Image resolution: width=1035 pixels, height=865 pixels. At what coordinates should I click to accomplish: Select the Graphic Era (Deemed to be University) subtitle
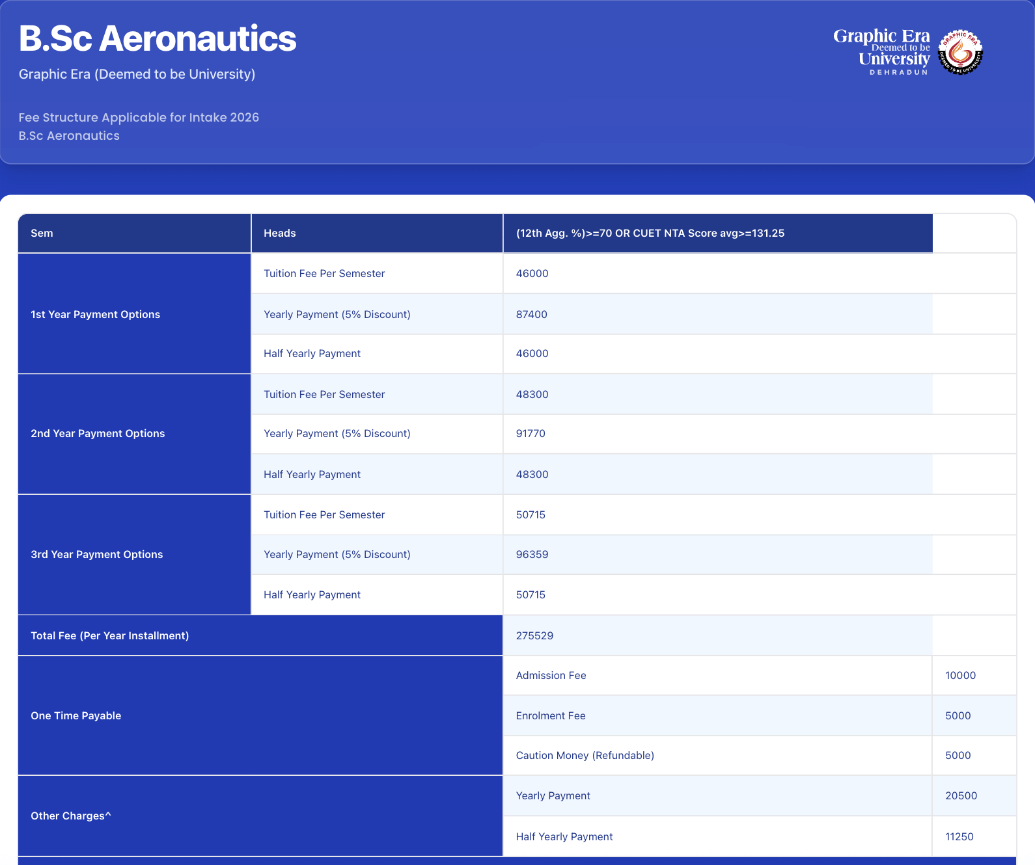[137, 74]
